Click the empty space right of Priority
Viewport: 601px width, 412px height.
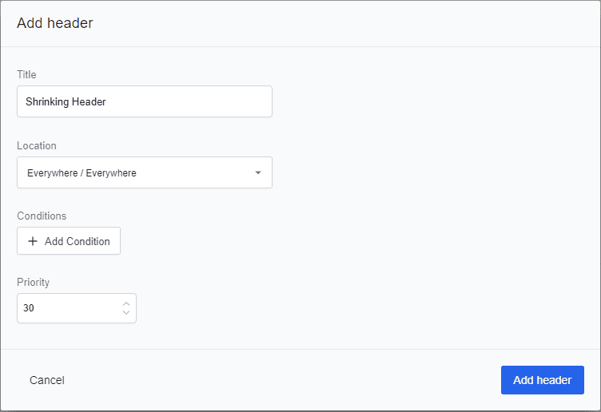pyautogui.click(x=360, y=308)
